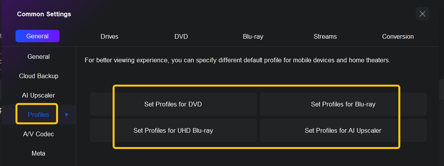Go to the Streams tab
Screen dimensions: 444x166
click(325, 36)
